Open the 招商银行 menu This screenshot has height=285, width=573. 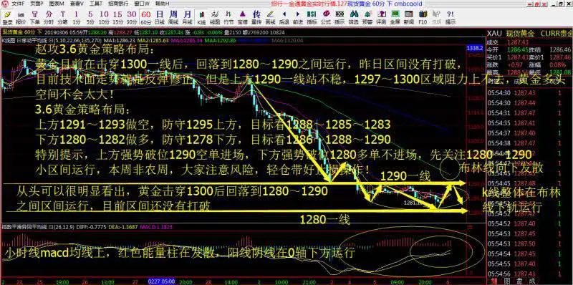pos(118,4)
